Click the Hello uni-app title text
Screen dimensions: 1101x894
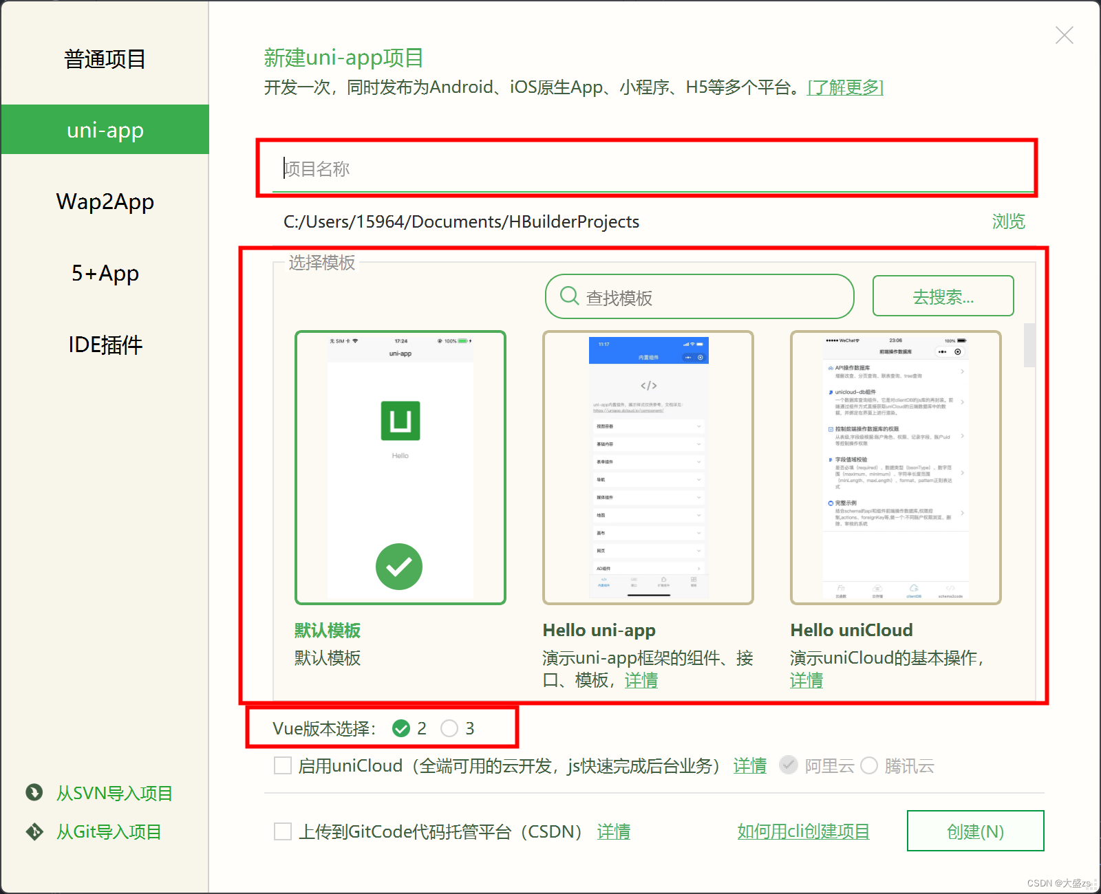click(599, 630)
